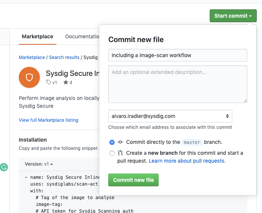Focus the optional extended description textarea
This screenshot has width=262, height=213.
[x=178, y=84]
